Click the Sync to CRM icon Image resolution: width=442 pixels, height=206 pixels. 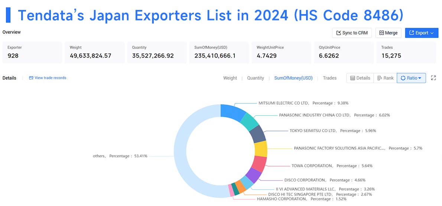click(x=338, y=33)
